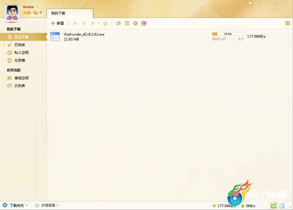
Task: Click the 15.9% download progress bar
Action: (228, 34)
